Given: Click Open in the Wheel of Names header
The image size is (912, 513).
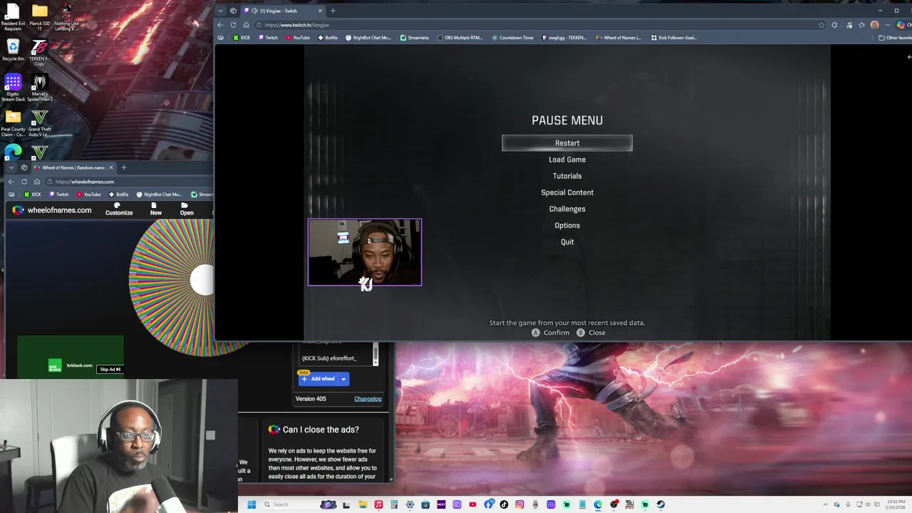Looking at the screenshot, I should click(x=187, y=209).
